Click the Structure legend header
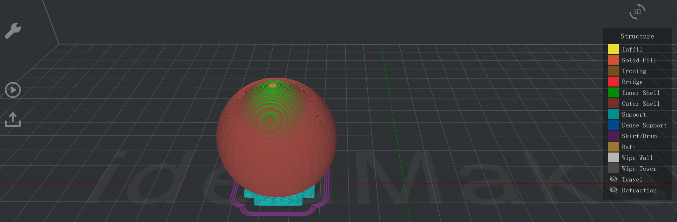Screen dimensions: 677x222 (637, 36)
